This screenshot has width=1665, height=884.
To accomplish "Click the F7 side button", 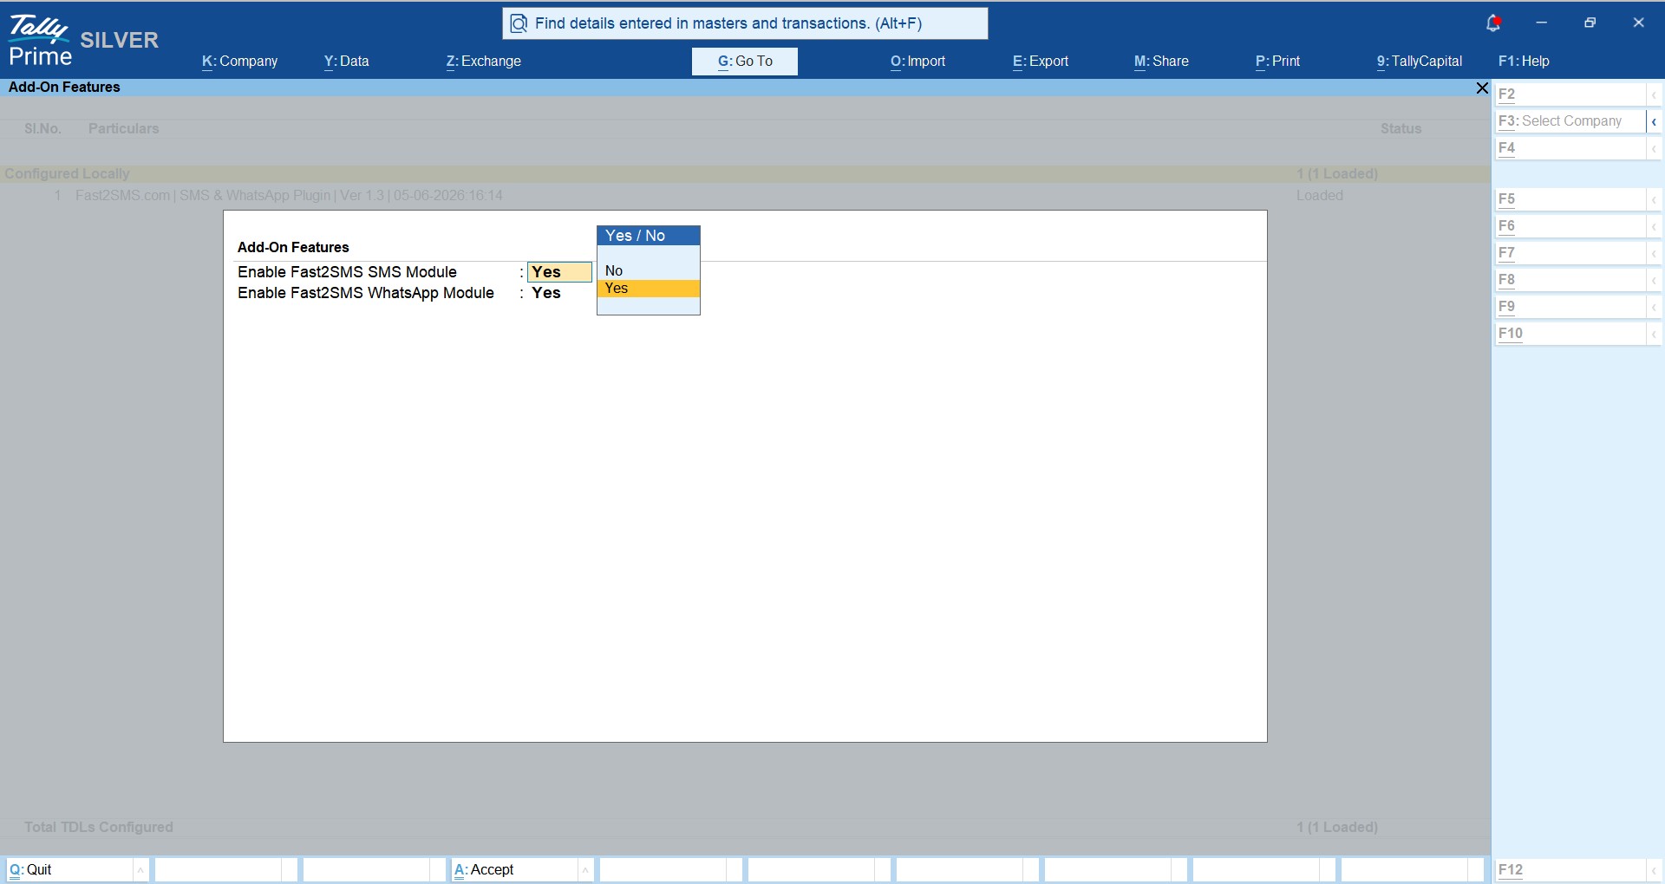I will (1570, 253).
